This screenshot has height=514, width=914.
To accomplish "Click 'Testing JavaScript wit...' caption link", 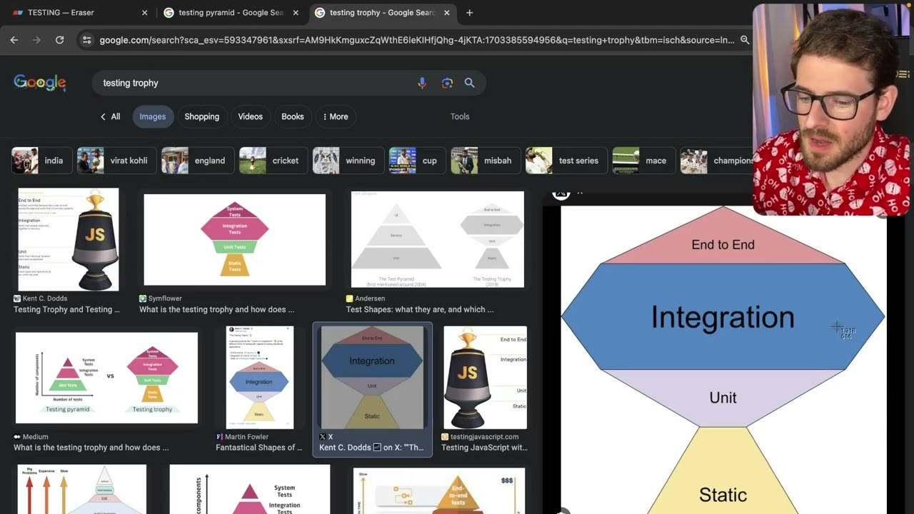I will point(484,448).
